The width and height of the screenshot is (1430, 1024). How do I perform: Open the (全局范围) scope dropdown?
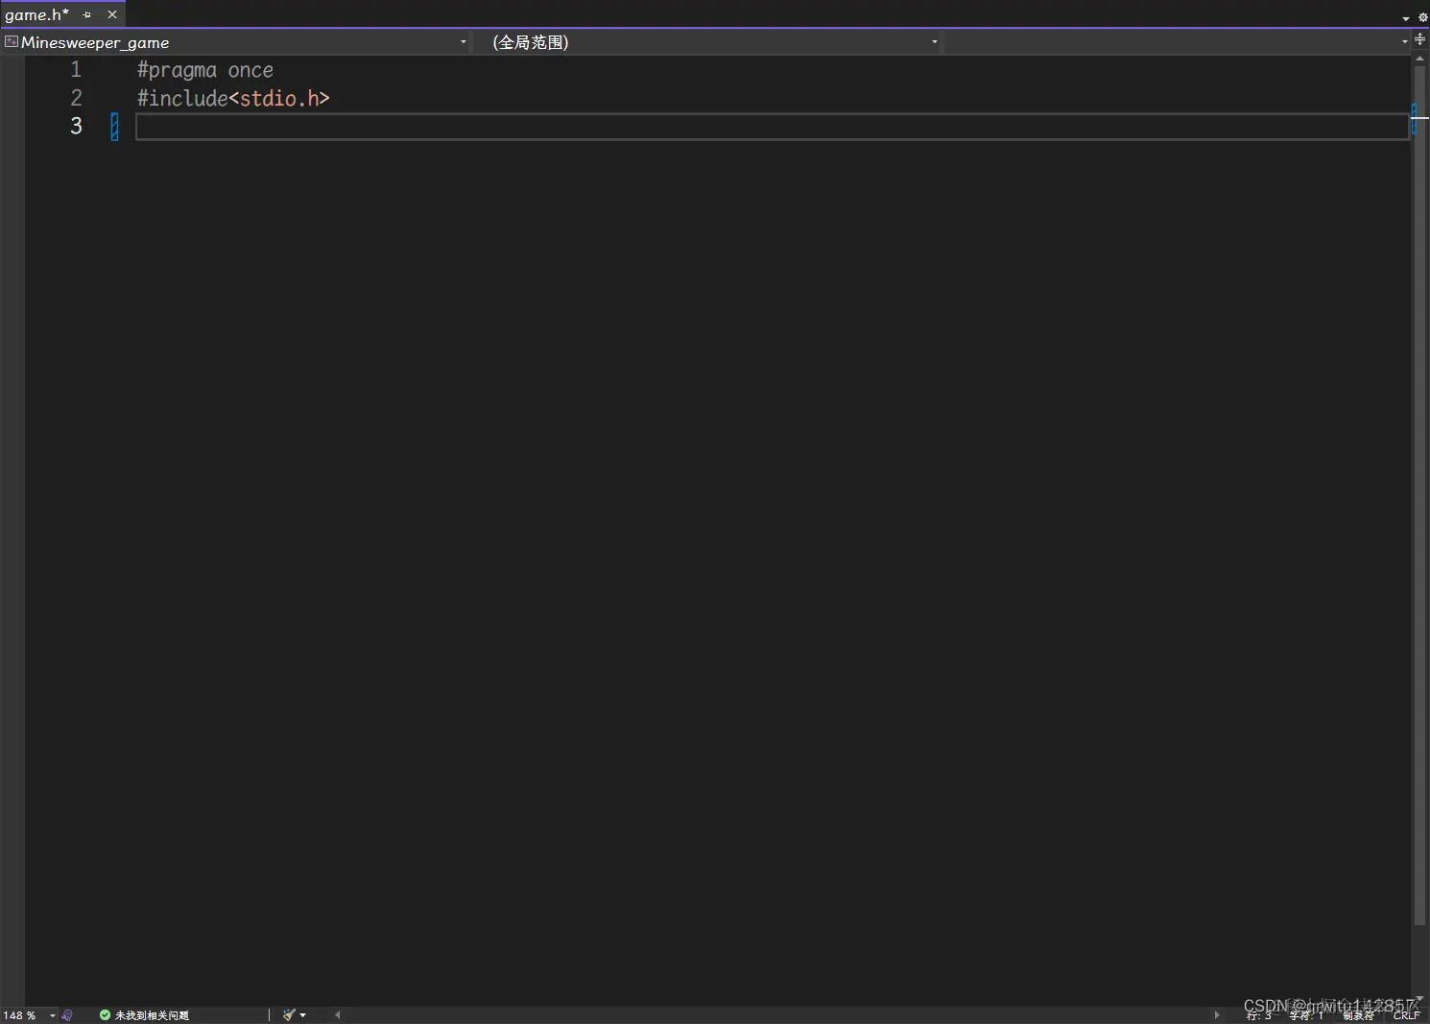click(x=934, y=41)
